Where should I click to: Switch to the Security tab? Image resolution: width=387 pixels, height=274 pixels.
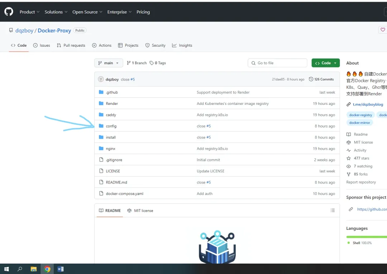(155, 45)
